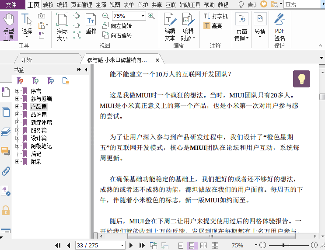The height and width of the screenshot is (250, 325).
Task: Click in the Find (查找) search field
Action: pyautogui.click(x=302, y=4)
